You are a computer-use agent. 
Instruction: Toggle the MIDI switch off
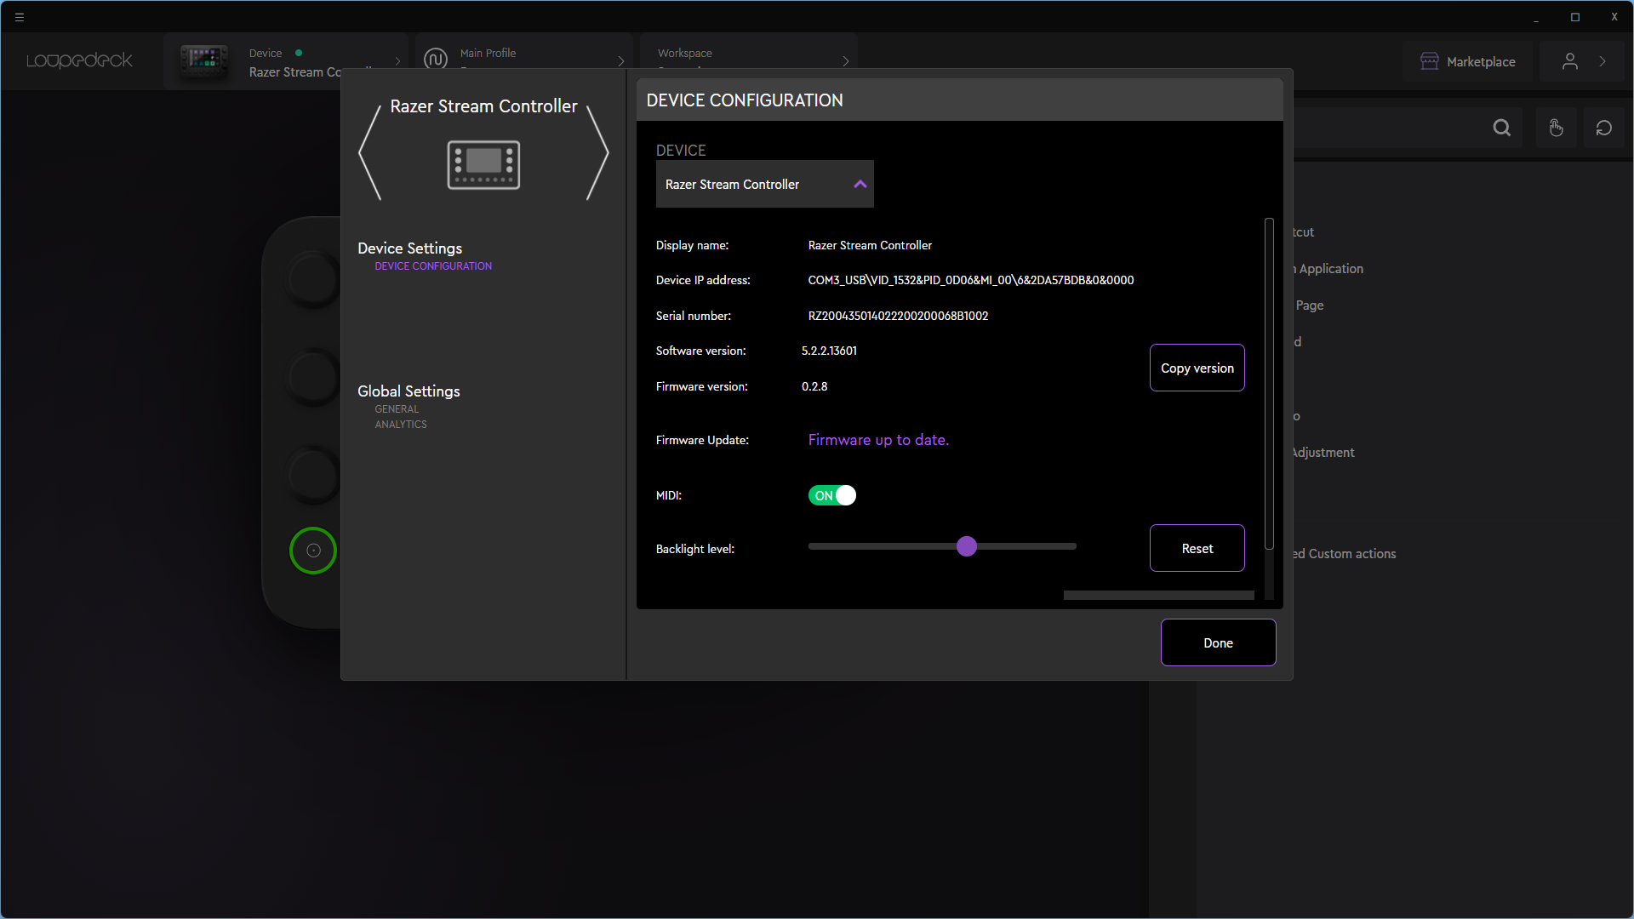pos(831,495)
